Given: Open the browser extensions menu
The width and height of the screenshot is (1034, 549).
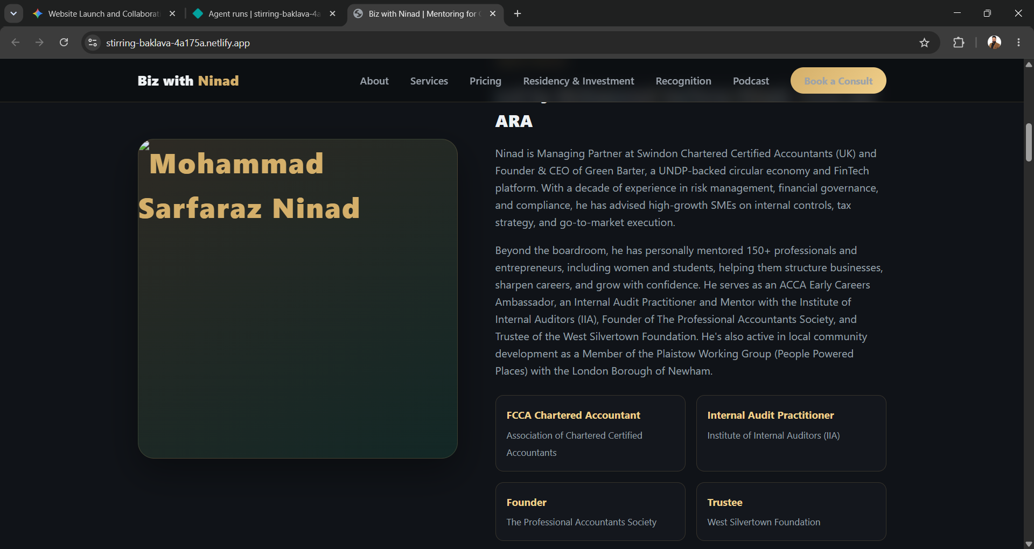Looking at the screenshot, I should point(959,43).
